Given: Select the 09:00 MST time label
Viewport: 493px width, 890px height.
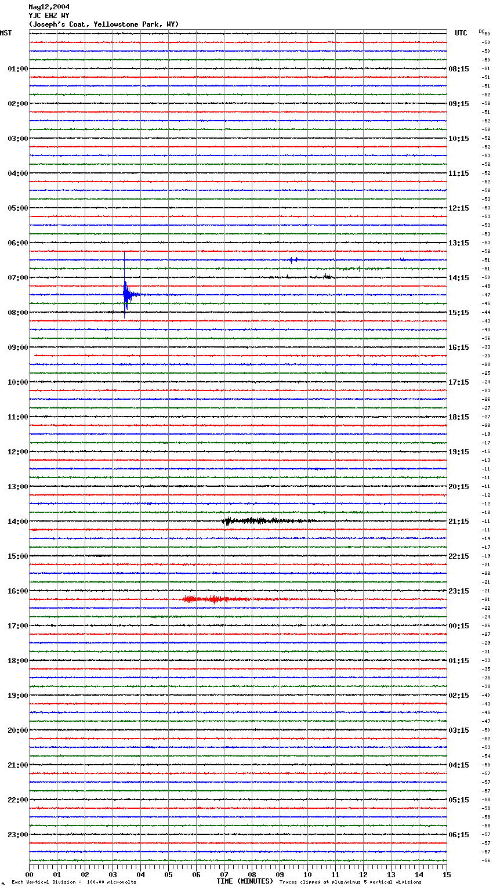Looking at the screenshot, I should click(x=17, y=348).
